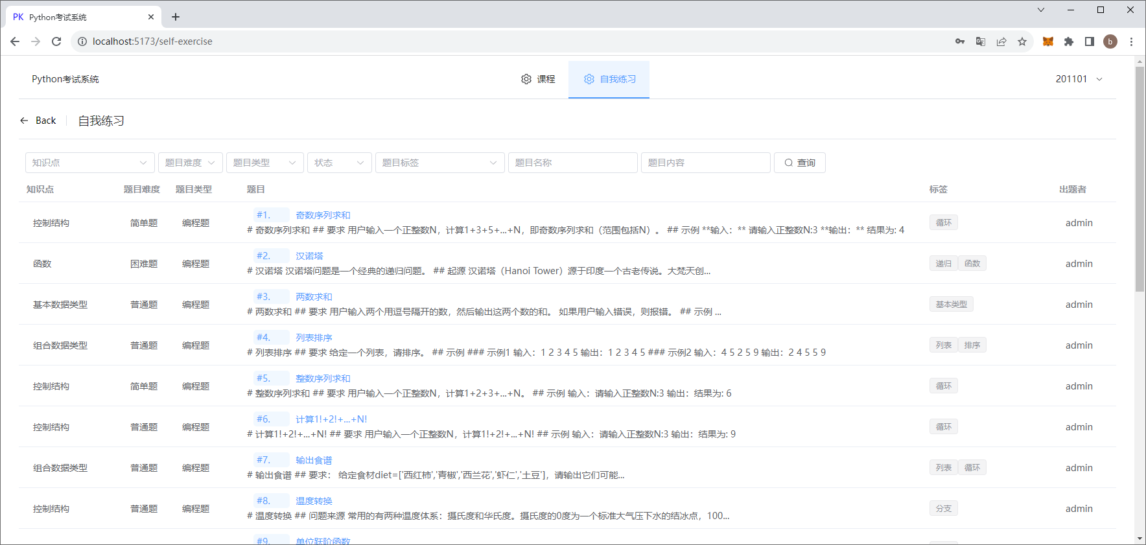Click the browser forward arrow
Image resolution: width=1146 pixels, height=545 pixels.
pos(36,41)
